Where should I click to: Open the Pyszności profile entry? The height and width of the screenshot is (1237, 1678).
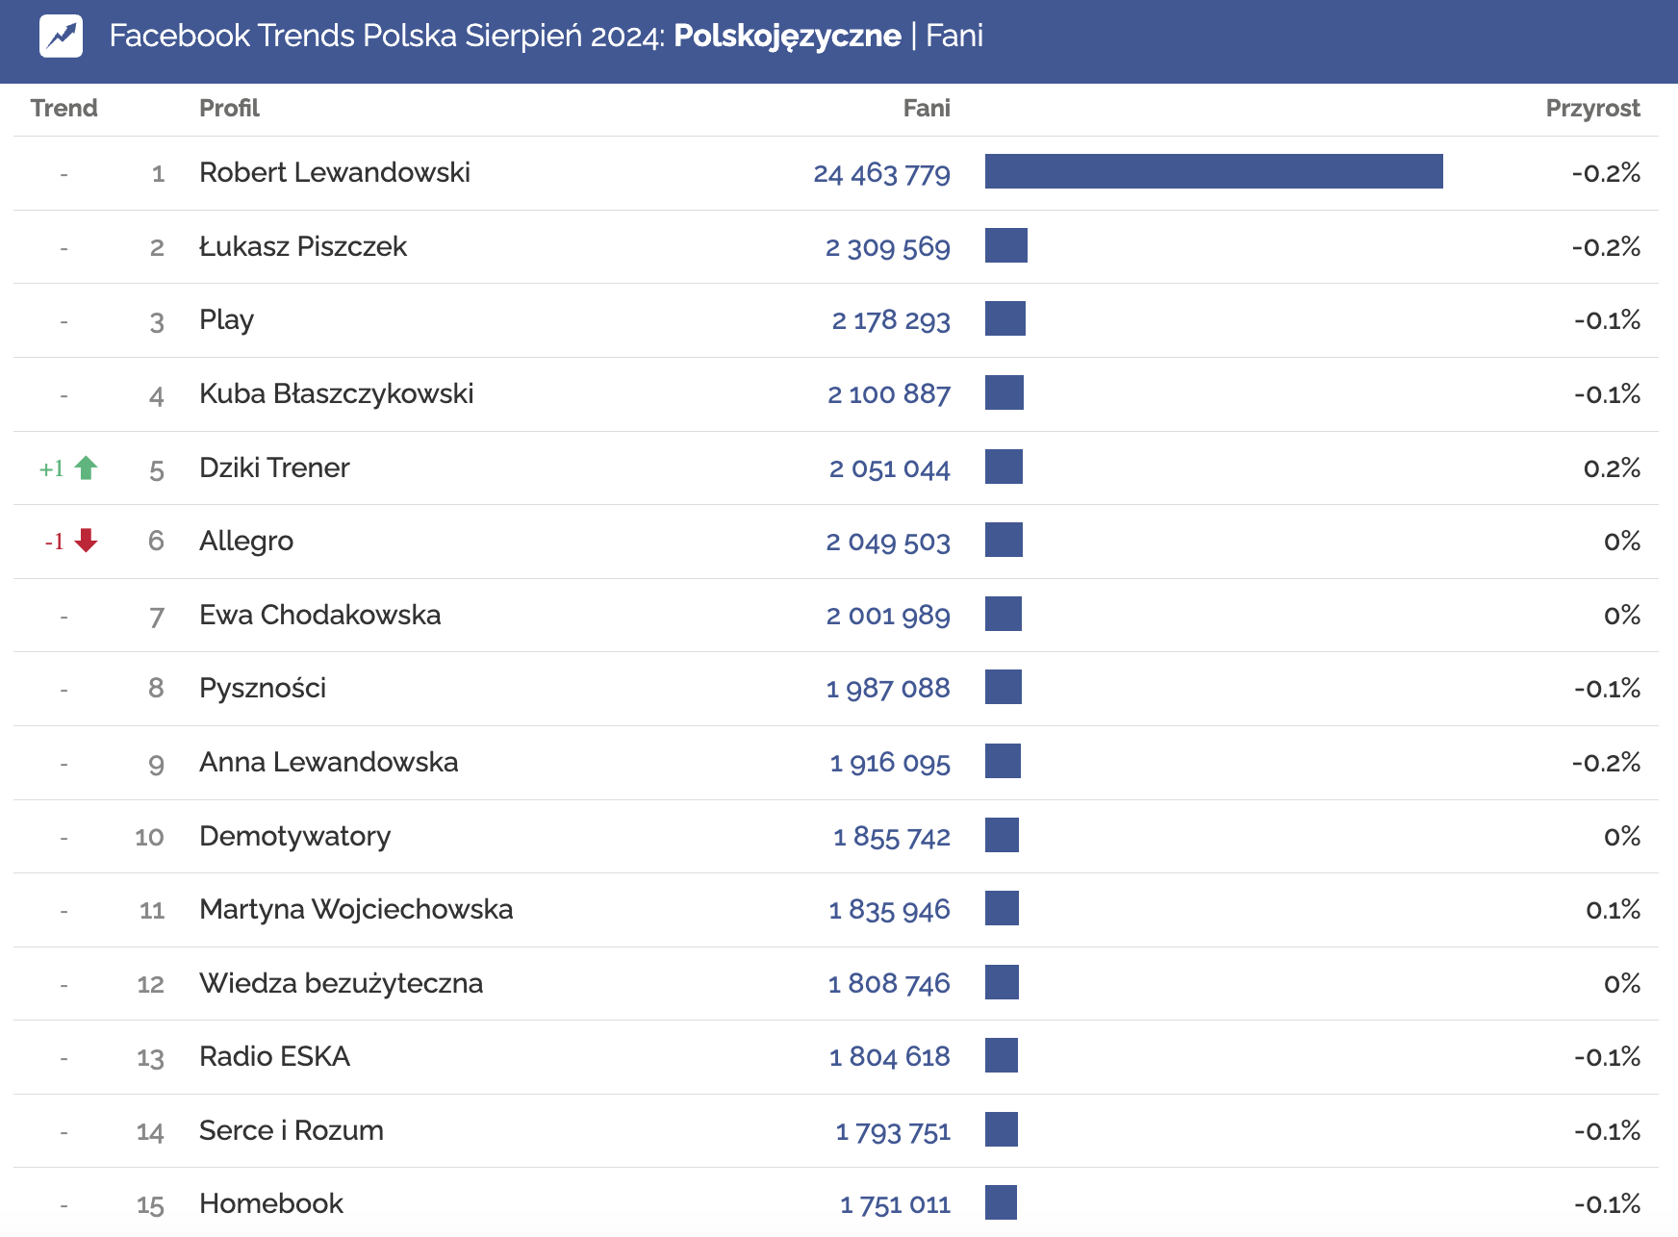point(262,688)
